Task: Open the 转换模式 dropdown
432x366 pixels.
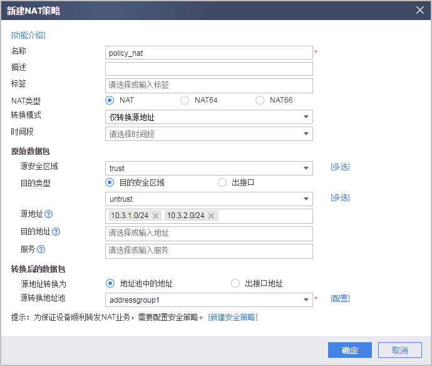Action: pyautogui.click(x=209, y=117)
